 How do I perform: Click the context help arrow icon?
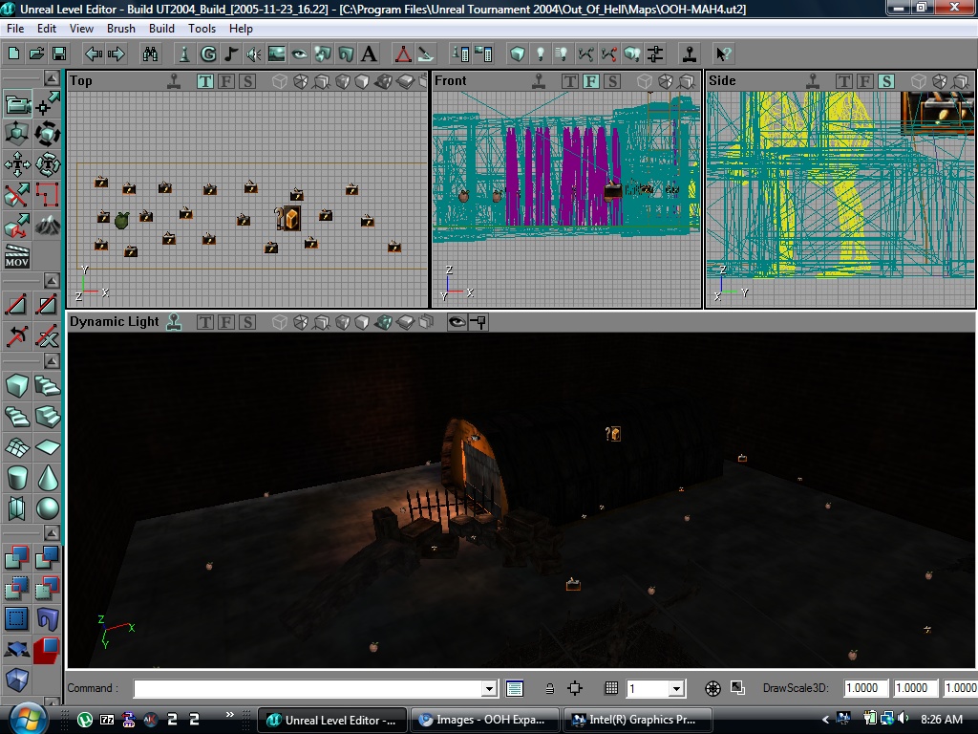(x=723, y=54)
